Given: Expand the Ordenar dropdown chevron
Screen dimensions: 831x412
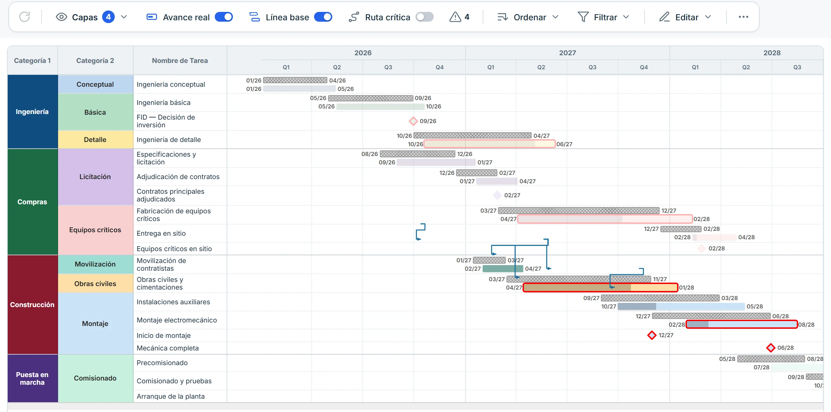Looking at the screenshot, I should coord(555,17).
